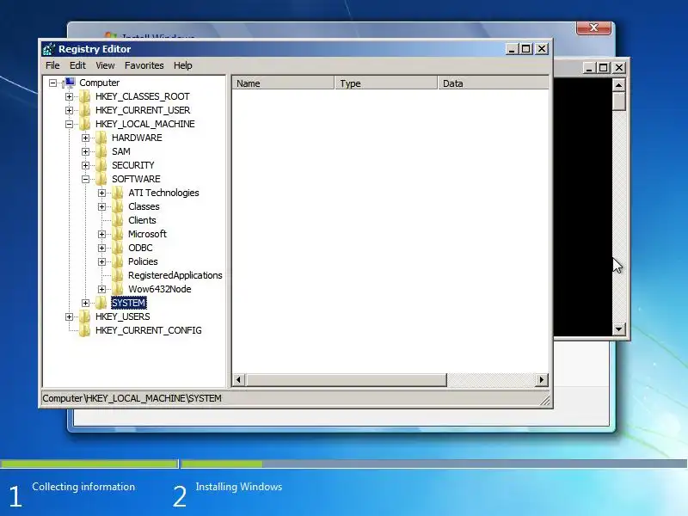Click the RegisteredApplications folder icon

[x=118, y=275]
